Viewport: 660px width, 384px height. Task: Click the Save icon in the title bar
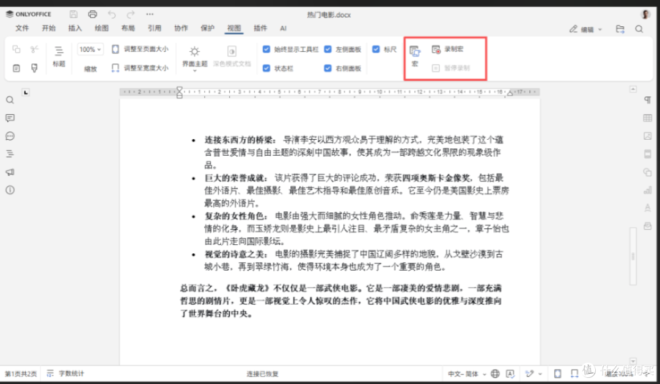[73, 14]
